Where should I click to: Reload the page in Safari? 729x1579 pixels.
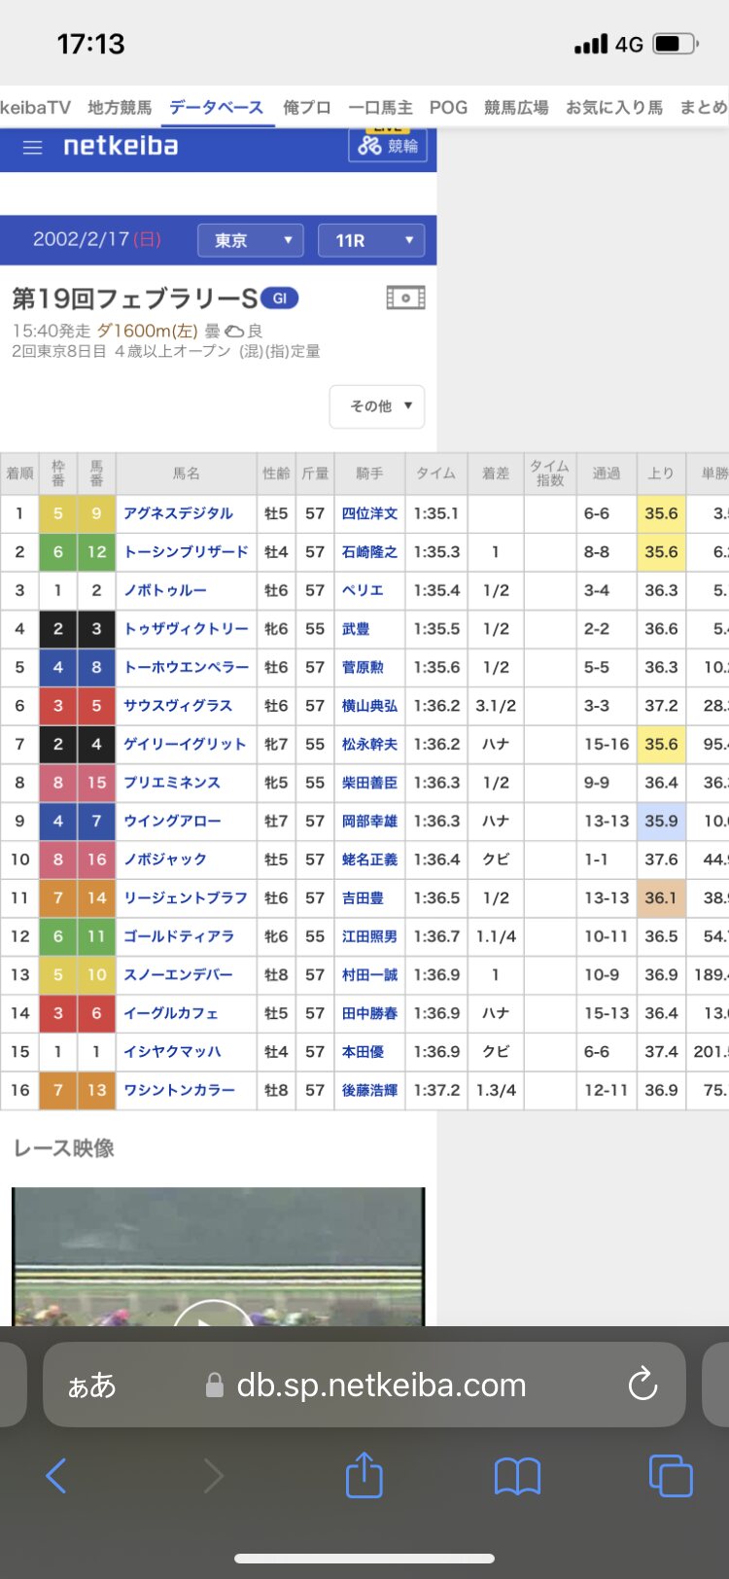coord(642,1385)
